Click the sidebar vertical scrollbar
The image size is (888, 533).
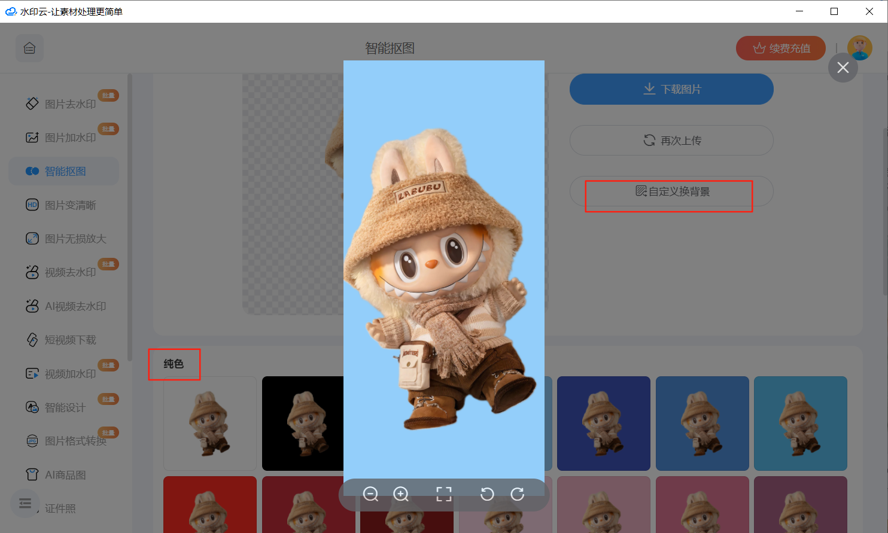130,217
